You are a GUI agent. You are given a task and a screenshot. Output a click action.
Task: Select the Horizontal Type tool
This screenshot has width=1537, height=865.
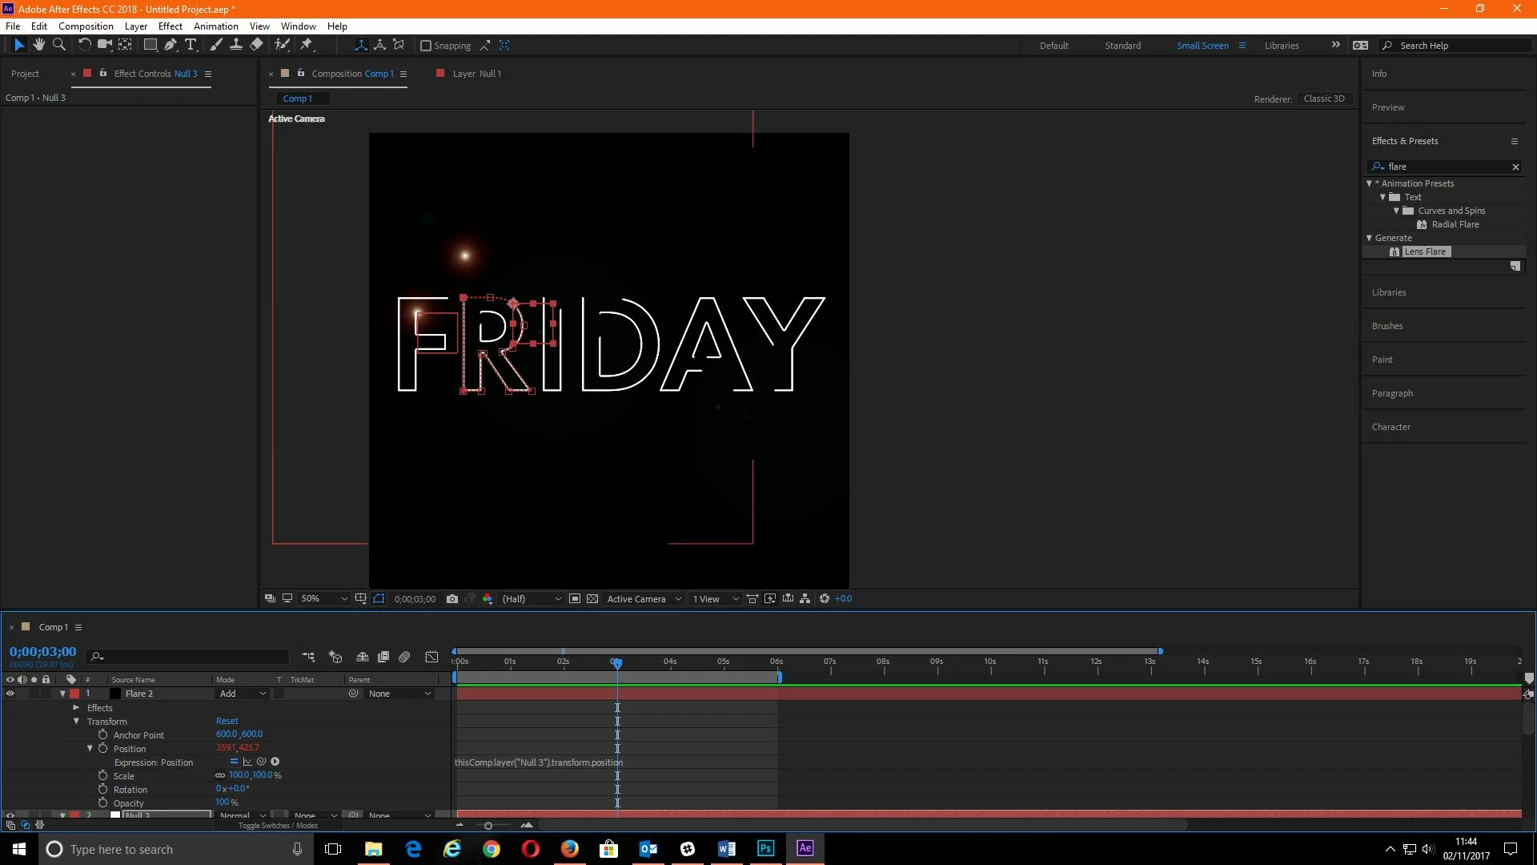click(x=191, y=45)
